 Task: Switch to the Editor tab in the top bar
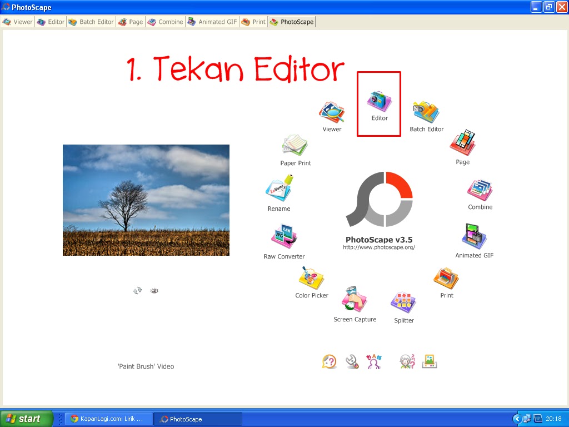tap(51, 22)
